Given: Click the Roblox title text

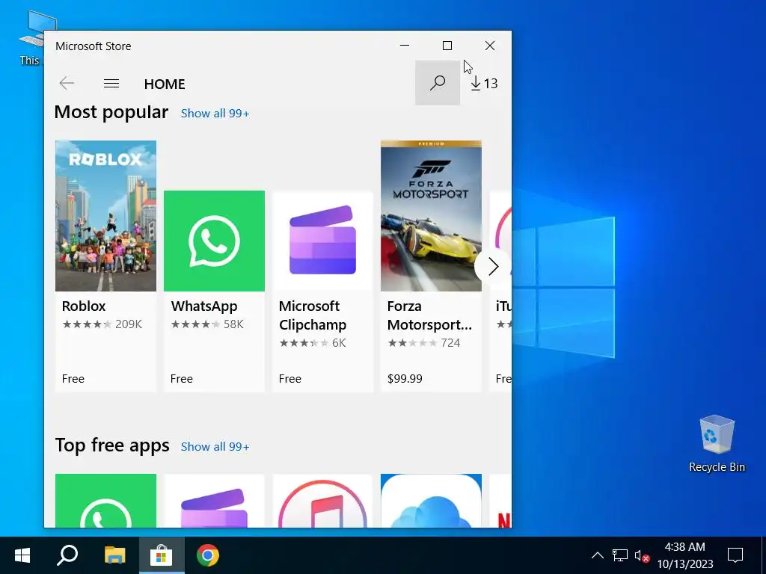Looking at the screenshot, I should [84, 306].
